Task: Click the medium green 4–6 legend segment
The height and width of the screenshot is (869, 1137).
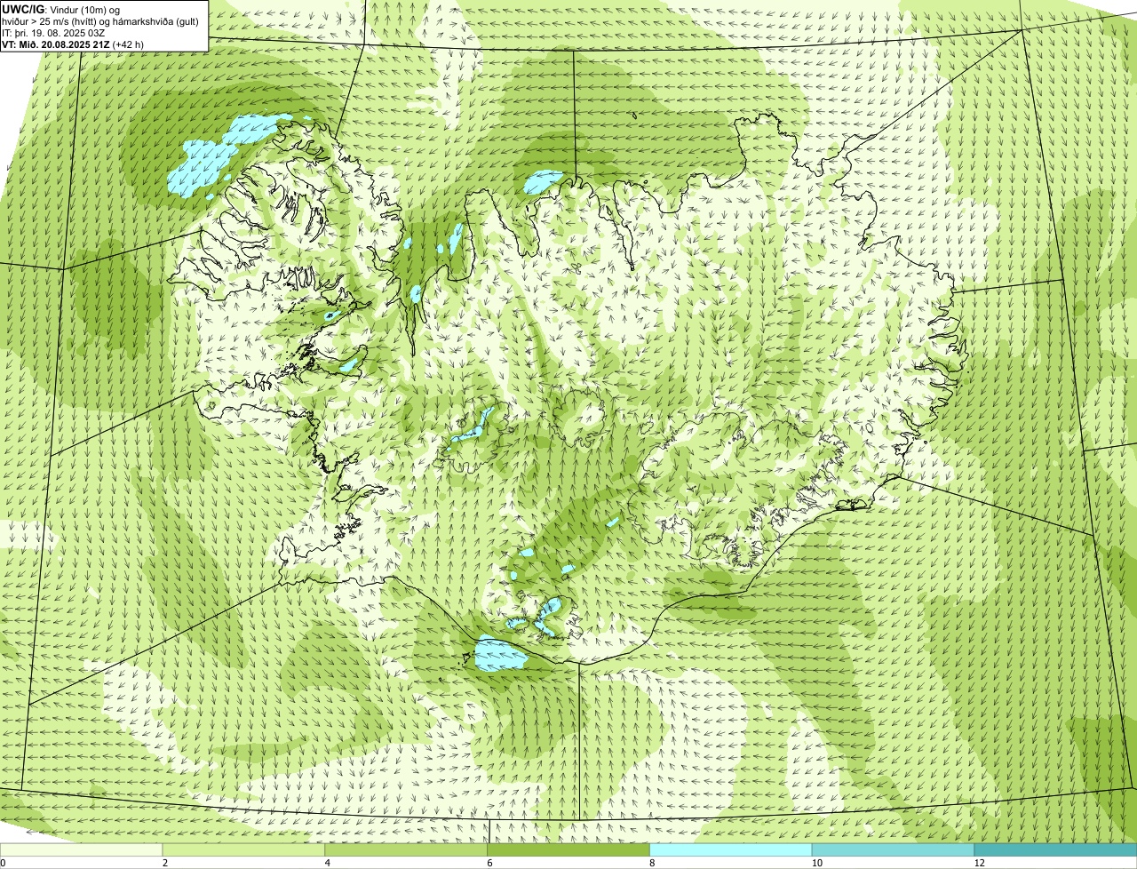Action: coord(407,850)
